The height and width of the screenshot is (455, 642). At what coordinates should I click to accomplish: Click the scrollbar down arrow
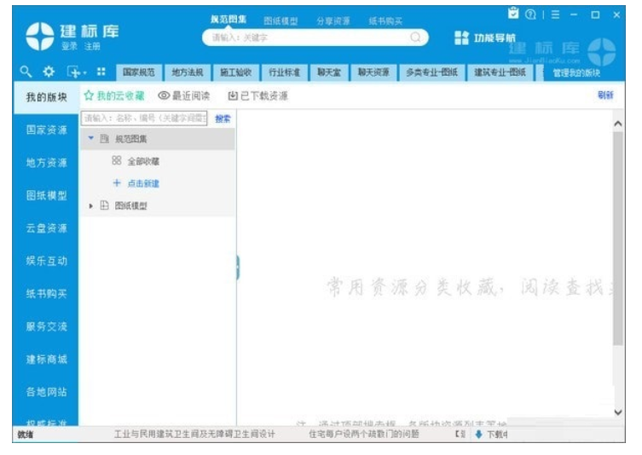[x=618, y=412]
